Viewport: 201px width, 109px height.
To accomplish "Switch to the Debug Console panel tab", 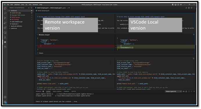I will point(57,91).
